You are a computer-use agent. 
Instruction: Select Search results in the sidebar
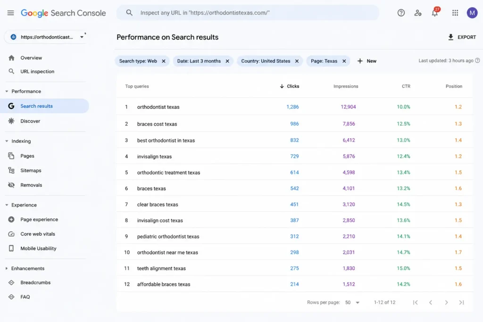45,106
